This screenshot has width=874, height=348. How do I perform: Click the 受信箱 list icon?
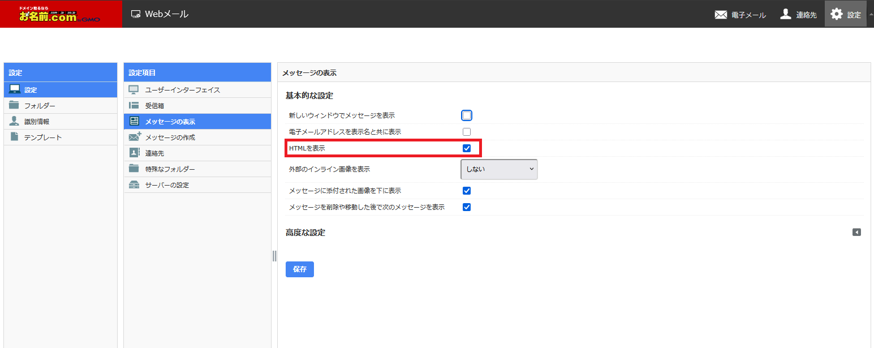pyautogui.click(x=134, y=105)
